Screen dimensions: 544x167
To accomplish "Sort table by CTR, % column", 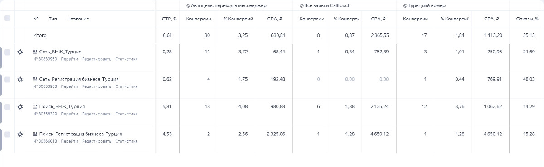I will tap(169, 19).
